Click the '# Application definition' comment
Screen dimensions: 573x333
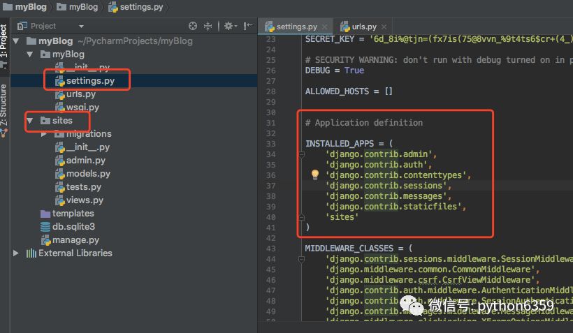point(364,123)
